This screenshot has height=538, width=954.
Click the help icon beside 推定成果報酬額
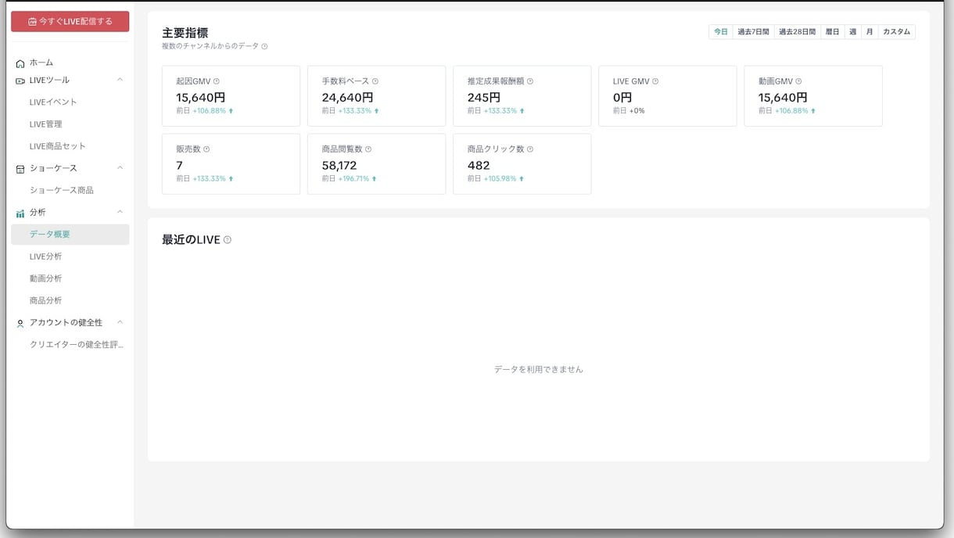click(530, 81)
